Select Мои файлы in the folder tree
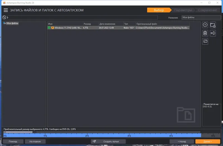Screen dimensions: 223x146 click(x=12, y=23)
